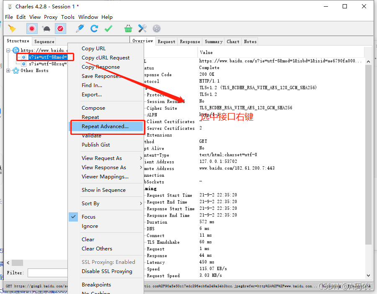Image resolution: width=377 pixels, height=294 pixels.
Task: Click the Filter input field
Action: point(48,273)
